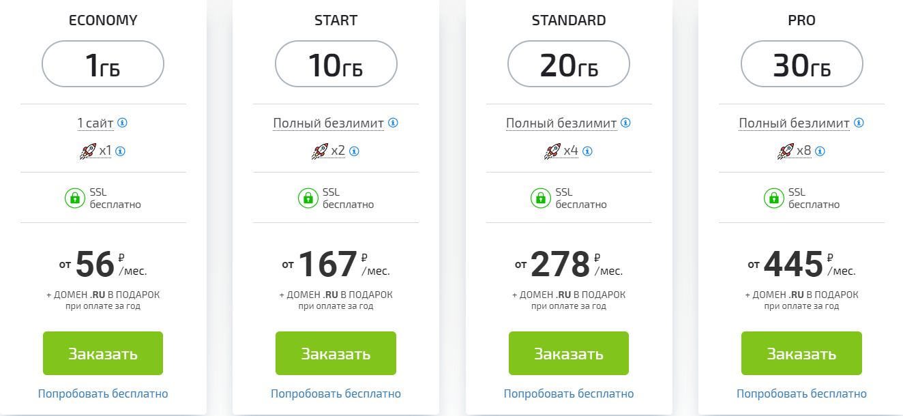Try the ECONOMY plan for free

[x=103, y=393]
